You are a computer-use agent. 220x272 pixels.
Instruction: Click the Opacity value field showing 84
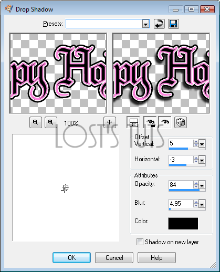[x=181, y=185]
